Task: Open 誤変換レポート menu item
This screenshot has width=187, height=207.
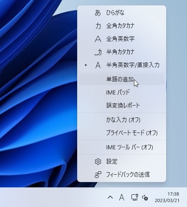Action: coord(122,106)
